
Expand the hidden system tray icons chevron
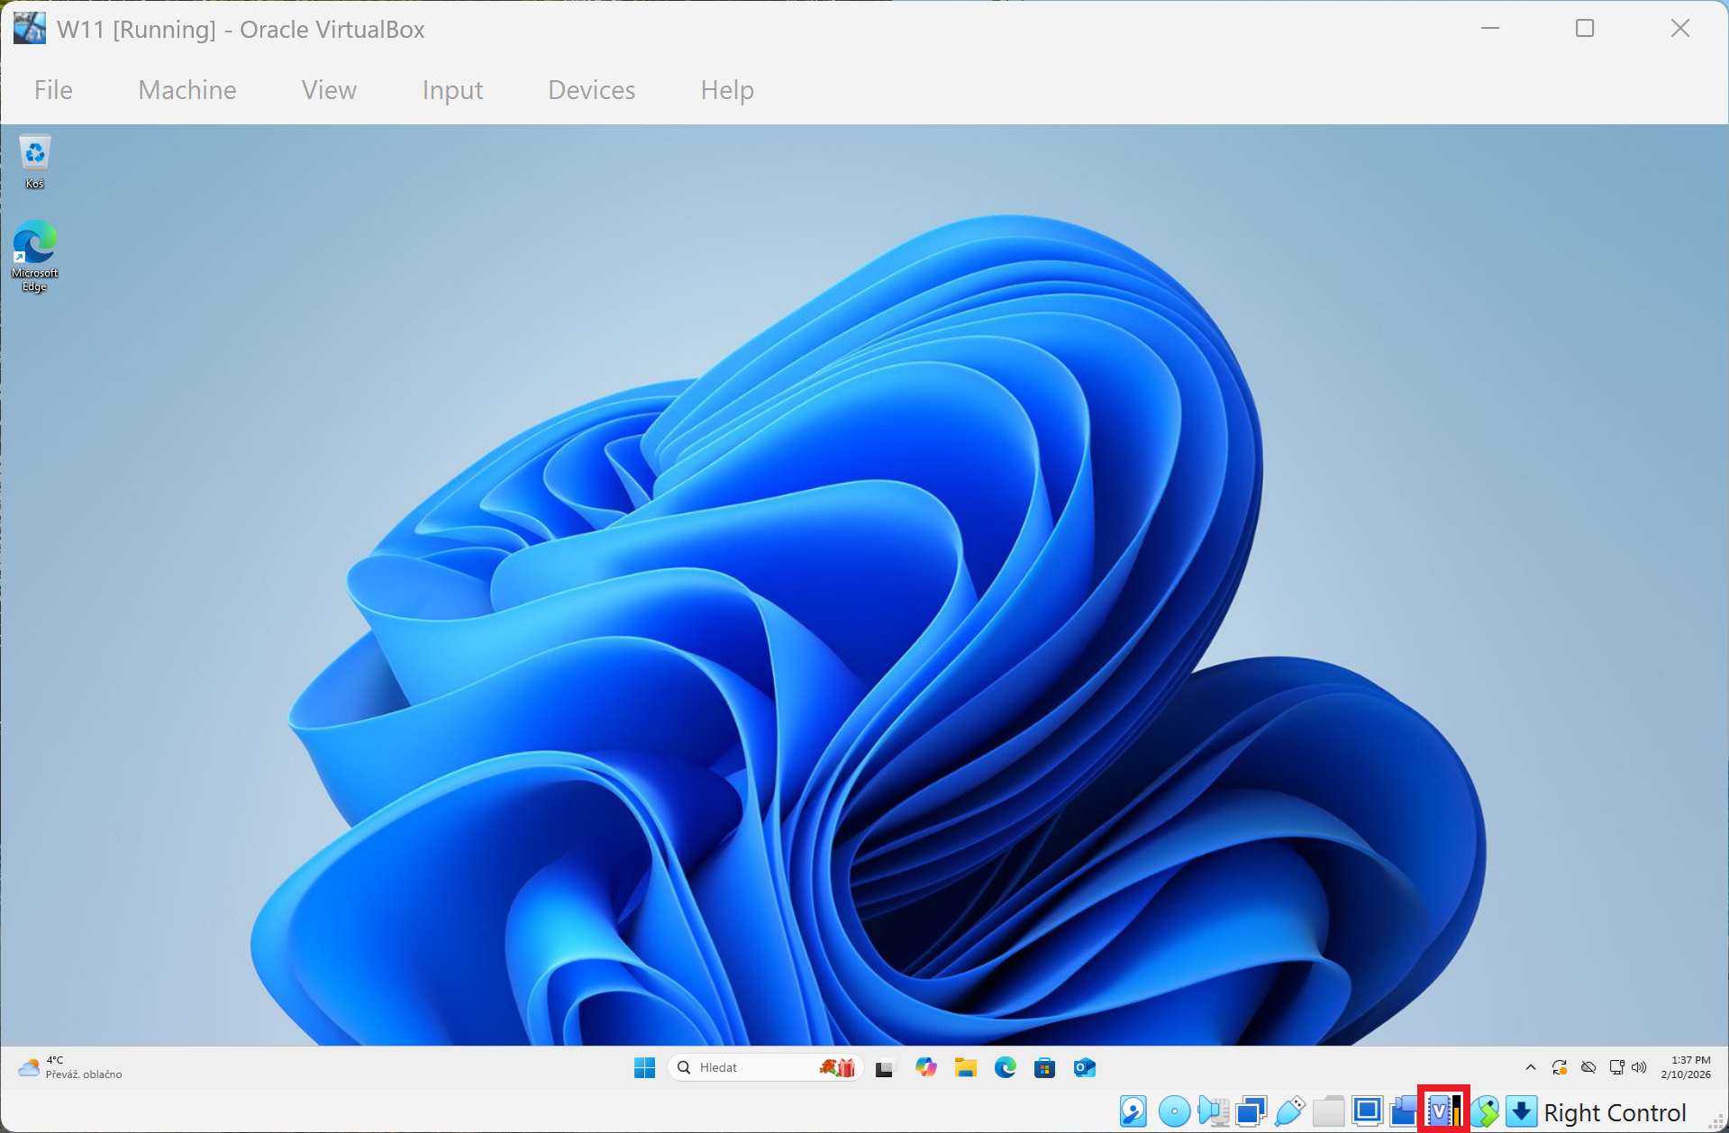coord(1530,1067)
